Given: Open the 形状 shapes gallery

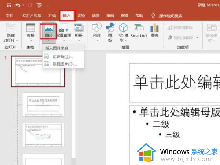Looking at the screenshot, I should pos(97,32).
